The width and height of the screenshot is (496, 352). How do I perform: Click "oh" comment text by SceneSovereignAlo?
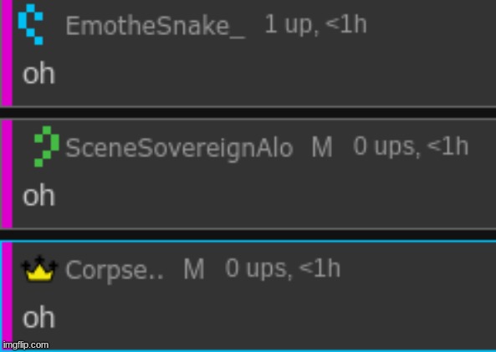[x=39, y=196]
